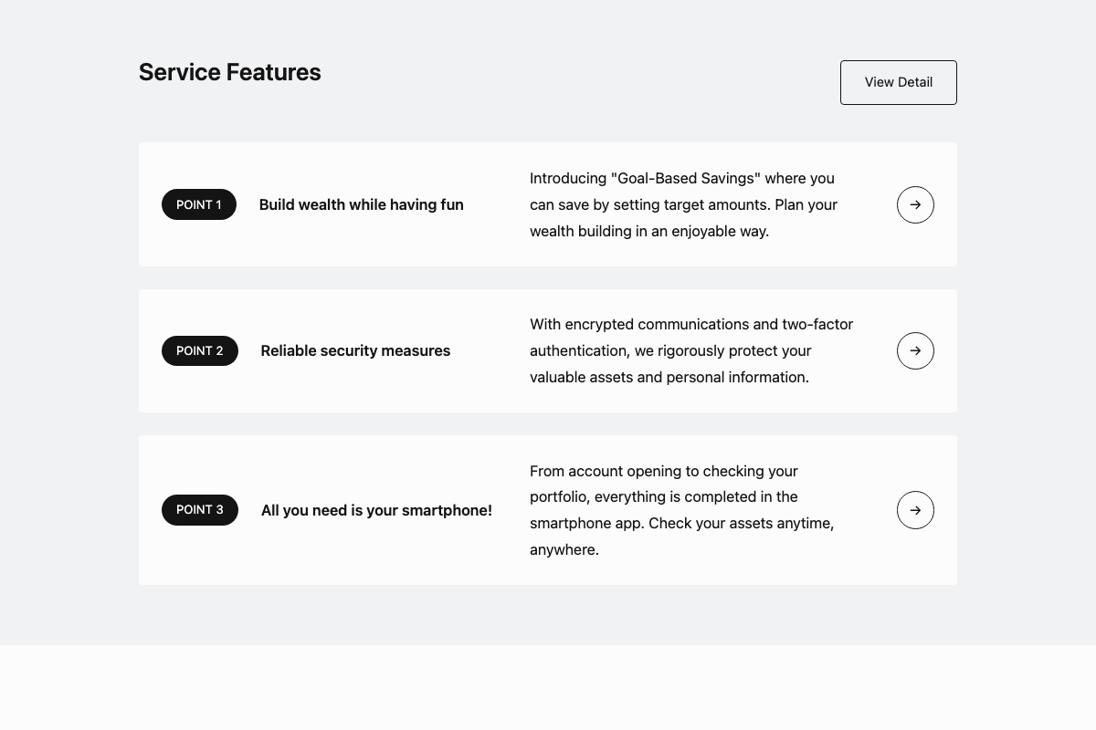Open the arrow icon for Point 1
The width and height of the screenshot is (1096, 730).
[915, 204]
